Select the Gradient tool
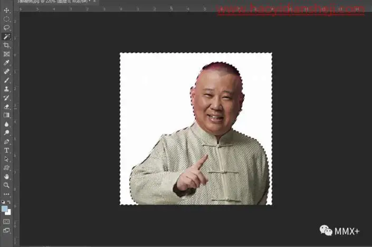Image resolution: width=372 pixels, height=247 pixels. tap(6, 115)
